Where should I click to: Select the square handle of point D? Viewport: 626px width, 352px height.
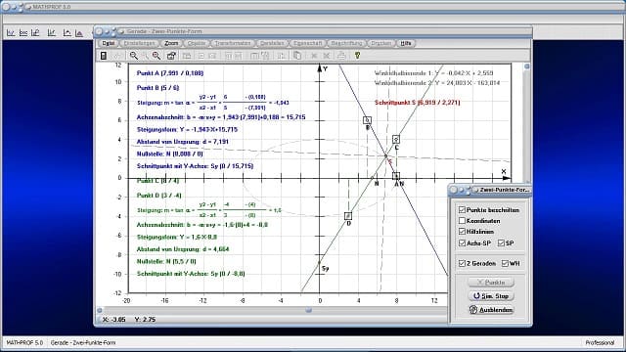[x=348, y=216]
